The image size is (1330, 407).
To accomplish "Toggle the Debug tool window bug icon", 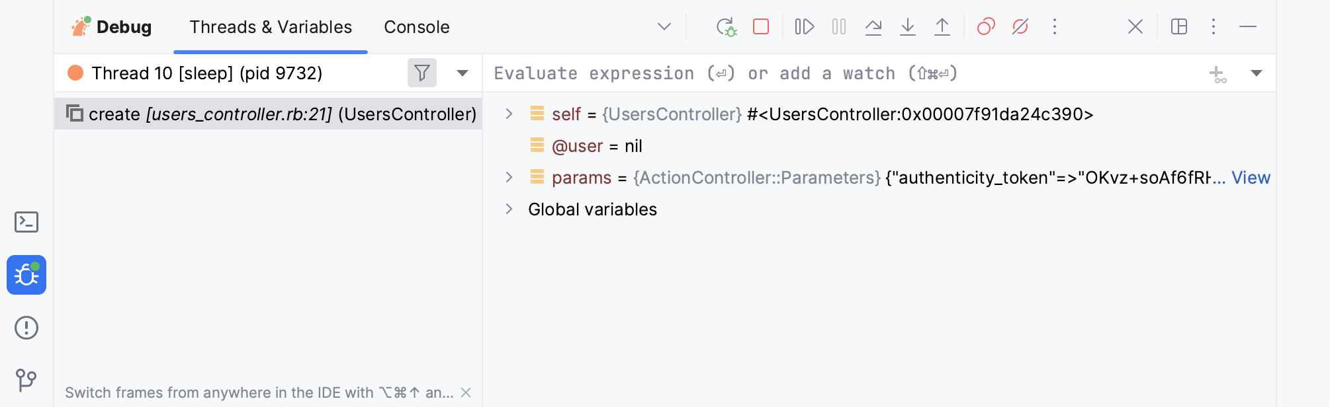I will point(26,276).
